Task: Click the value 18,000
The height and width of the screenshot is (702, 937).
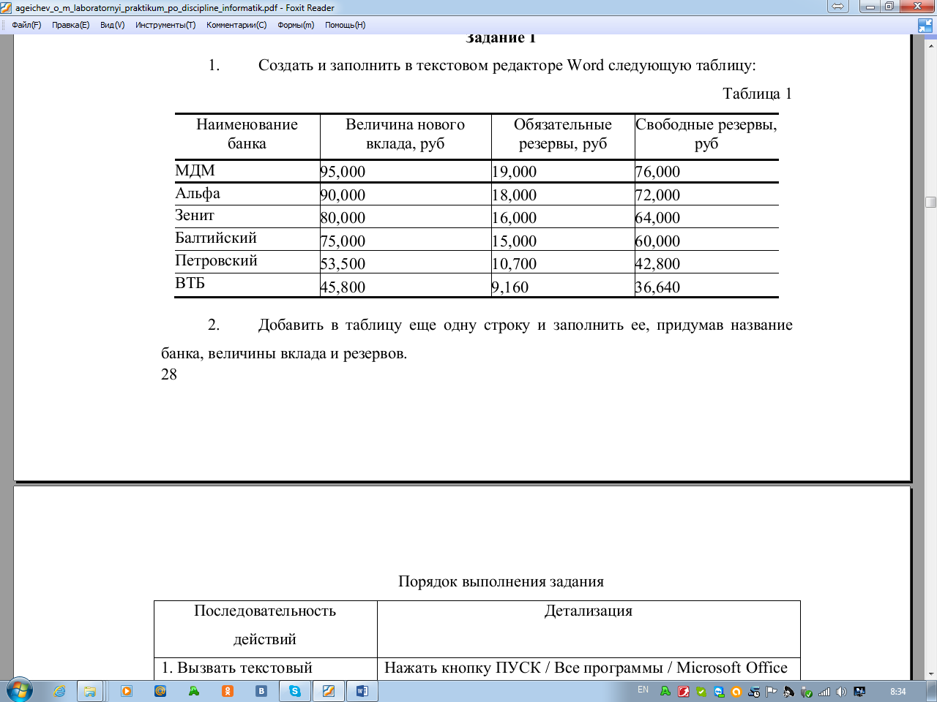Action: (x=514, y=195)
